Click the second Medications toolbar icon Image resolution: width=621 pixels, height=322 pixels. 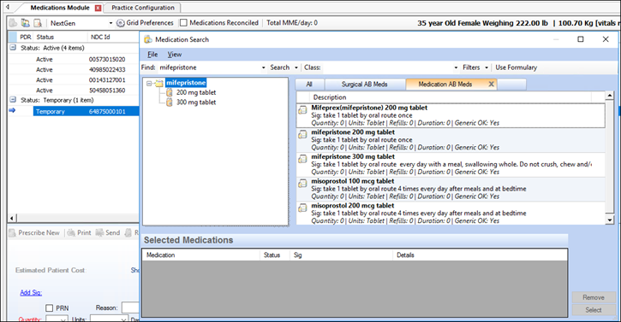tap(26, 23)
